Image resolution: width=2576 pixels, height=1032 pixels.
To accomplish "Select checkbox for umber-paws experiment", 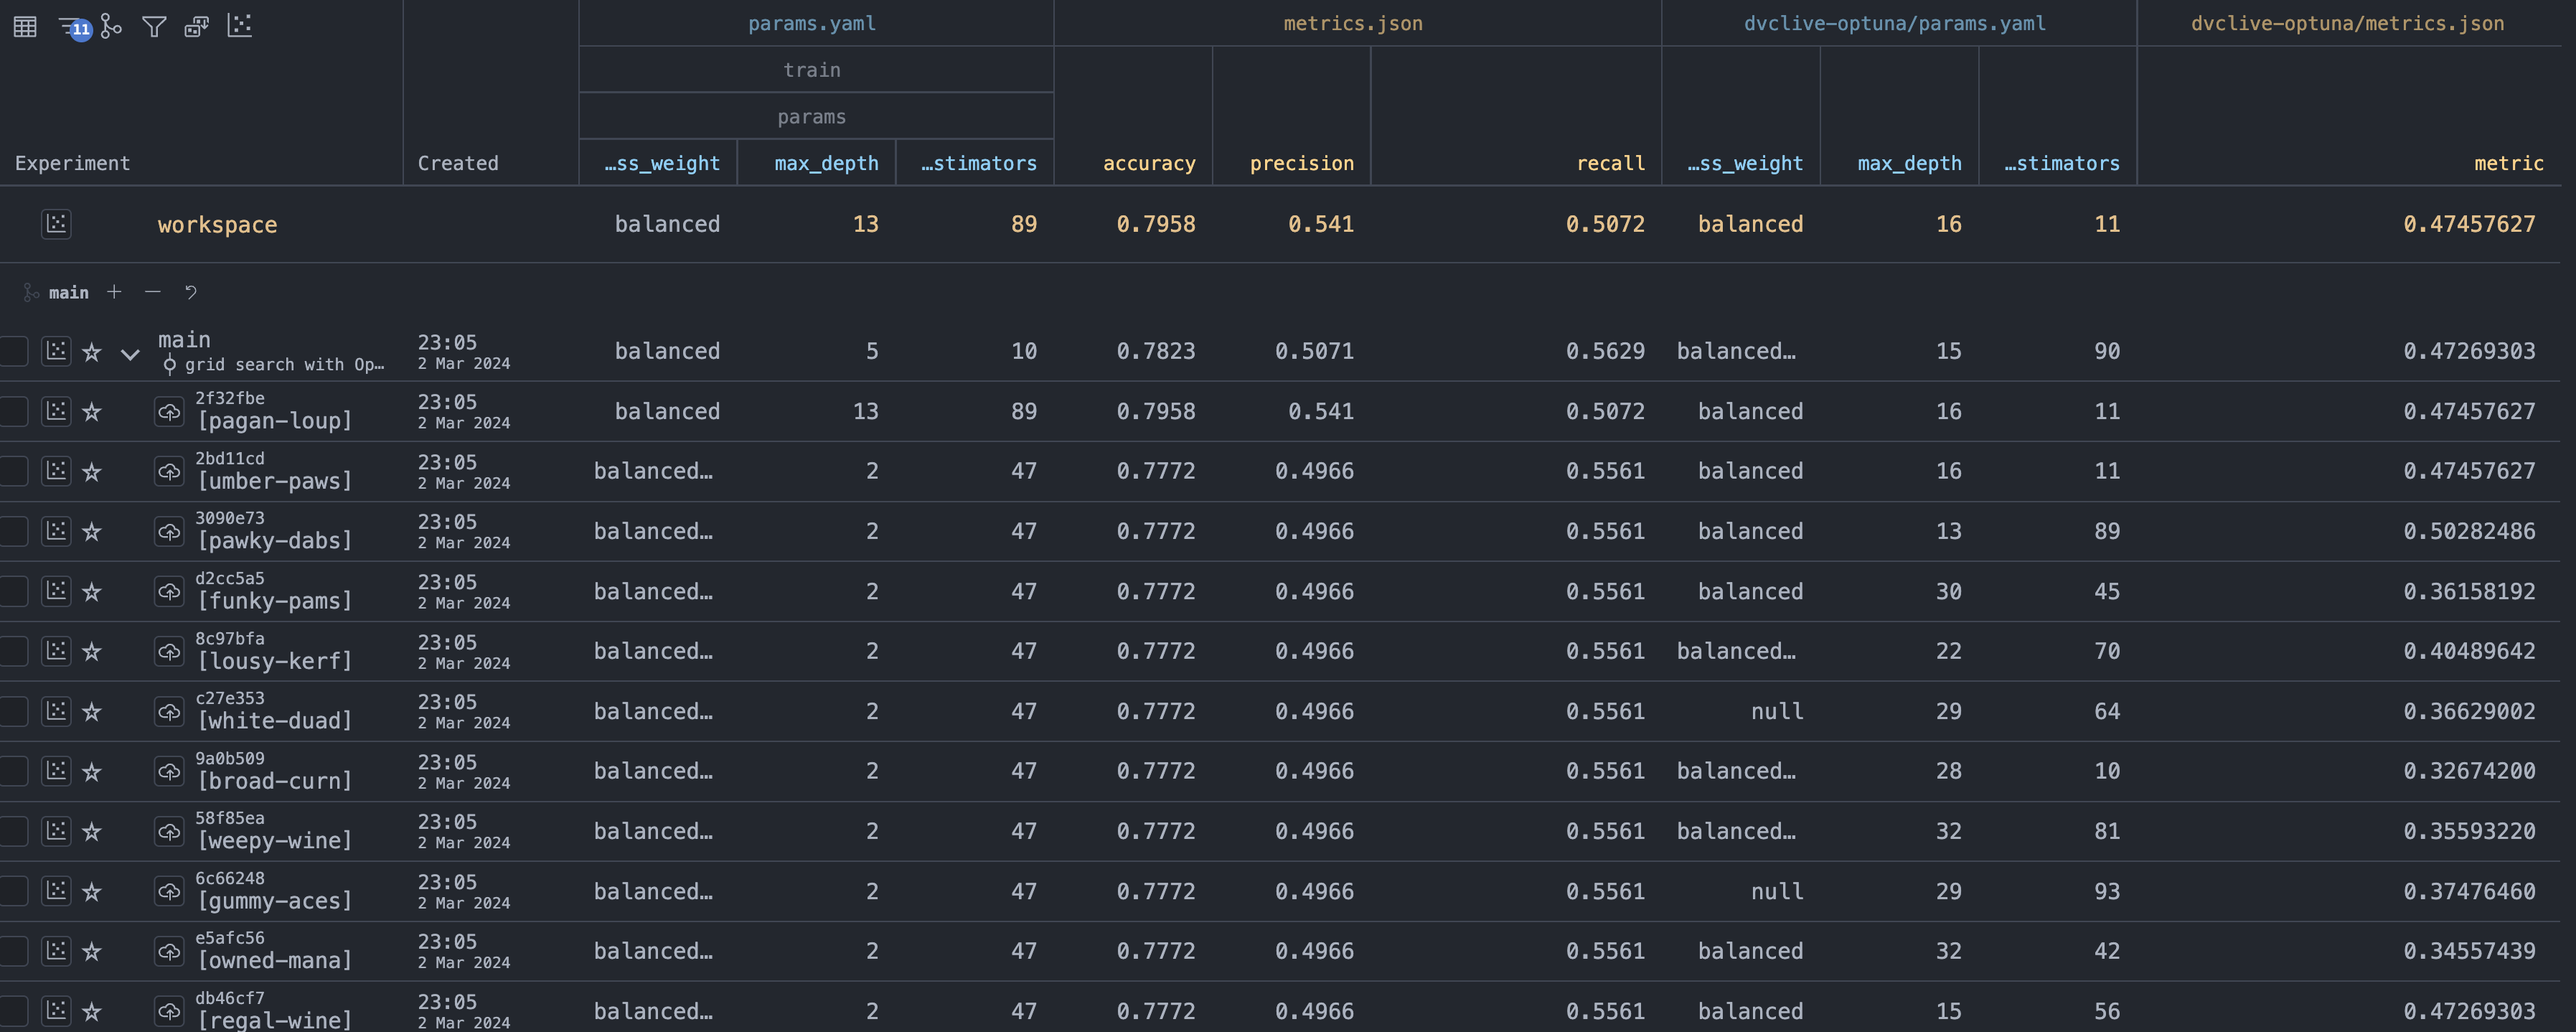I will [14, 471].
